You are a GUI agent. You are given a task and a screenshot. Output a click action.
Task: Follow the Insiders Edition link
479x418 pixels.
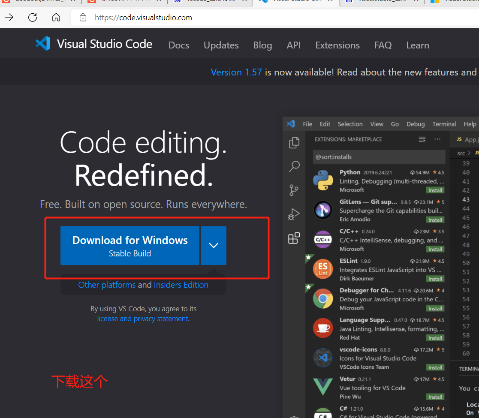[x=181, y=285]
